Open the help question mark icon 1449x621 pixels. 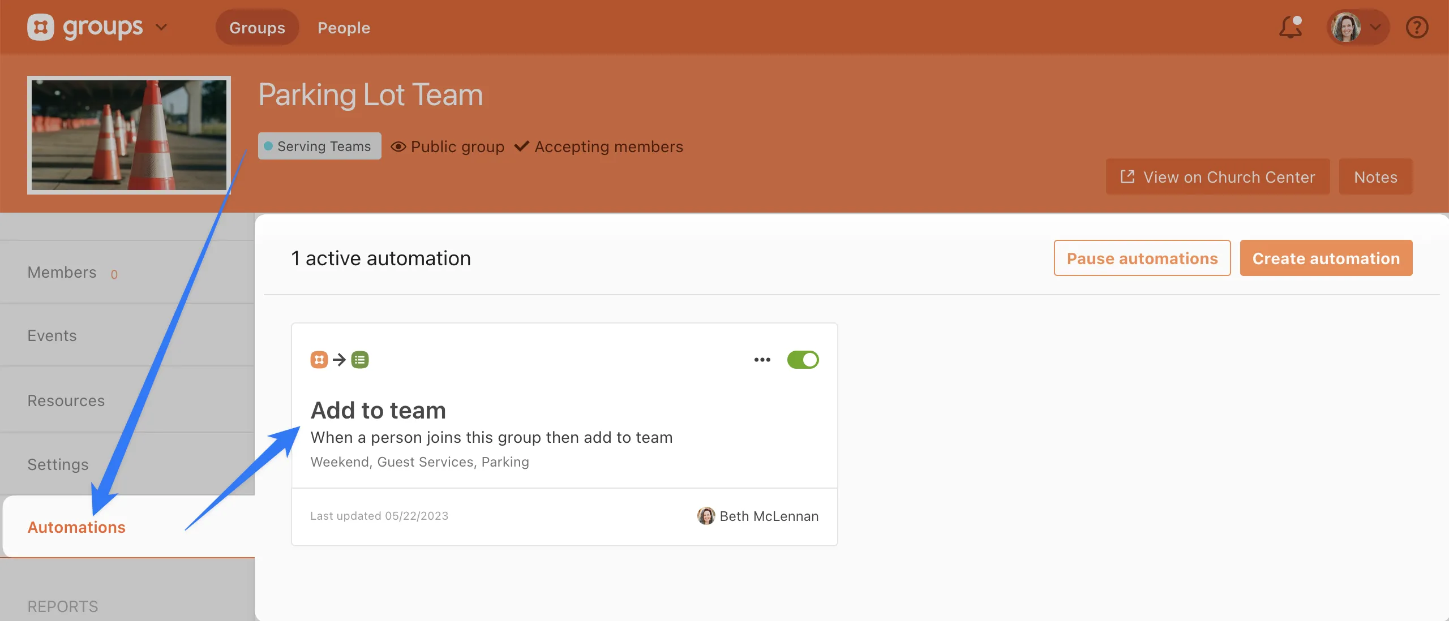[1417, 27]
